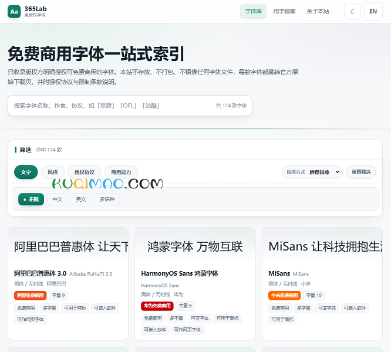Click 可作网页字体 tag on the Alibaba card
The height and width of the screenshot is (352, 391).
[31, 319]
